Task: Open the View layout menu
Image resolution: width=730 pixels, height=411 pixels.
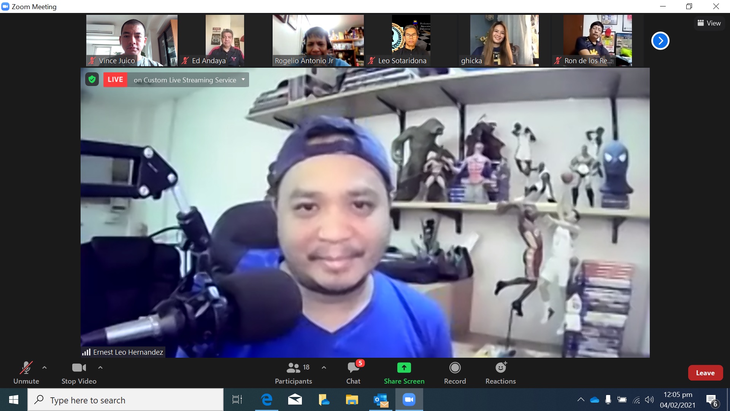Action: [x=709, y=23]
